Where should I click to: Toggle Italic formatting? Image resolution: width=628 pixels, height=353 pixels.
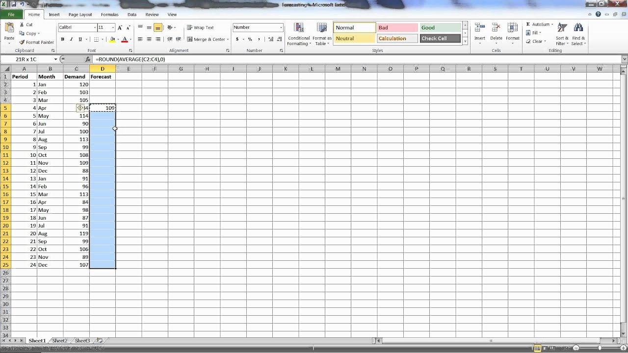71,39
